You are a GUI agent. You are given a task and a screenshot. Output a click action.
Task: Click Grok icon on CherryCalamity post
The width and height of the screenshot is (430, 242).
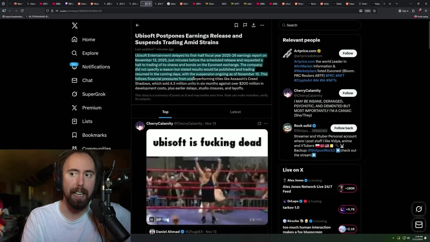pos(259,123)
